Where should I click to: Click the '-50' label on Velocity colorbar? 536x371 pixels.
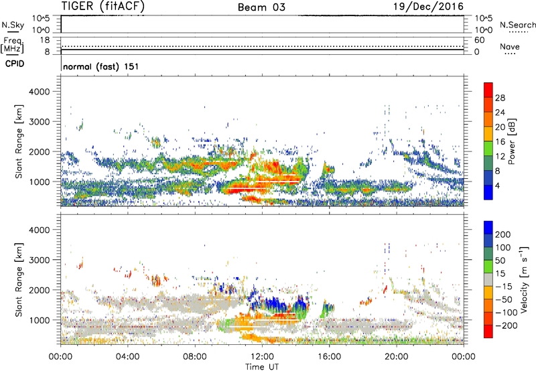(504, 299)
